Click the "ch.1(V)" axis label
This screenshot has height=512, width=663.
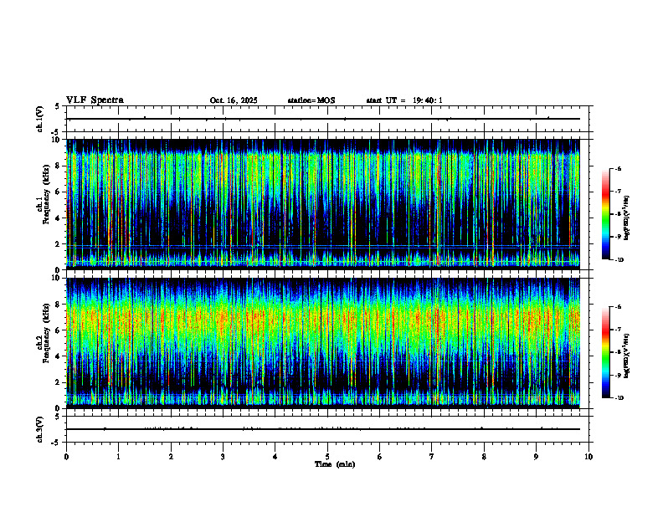(39, 119)
